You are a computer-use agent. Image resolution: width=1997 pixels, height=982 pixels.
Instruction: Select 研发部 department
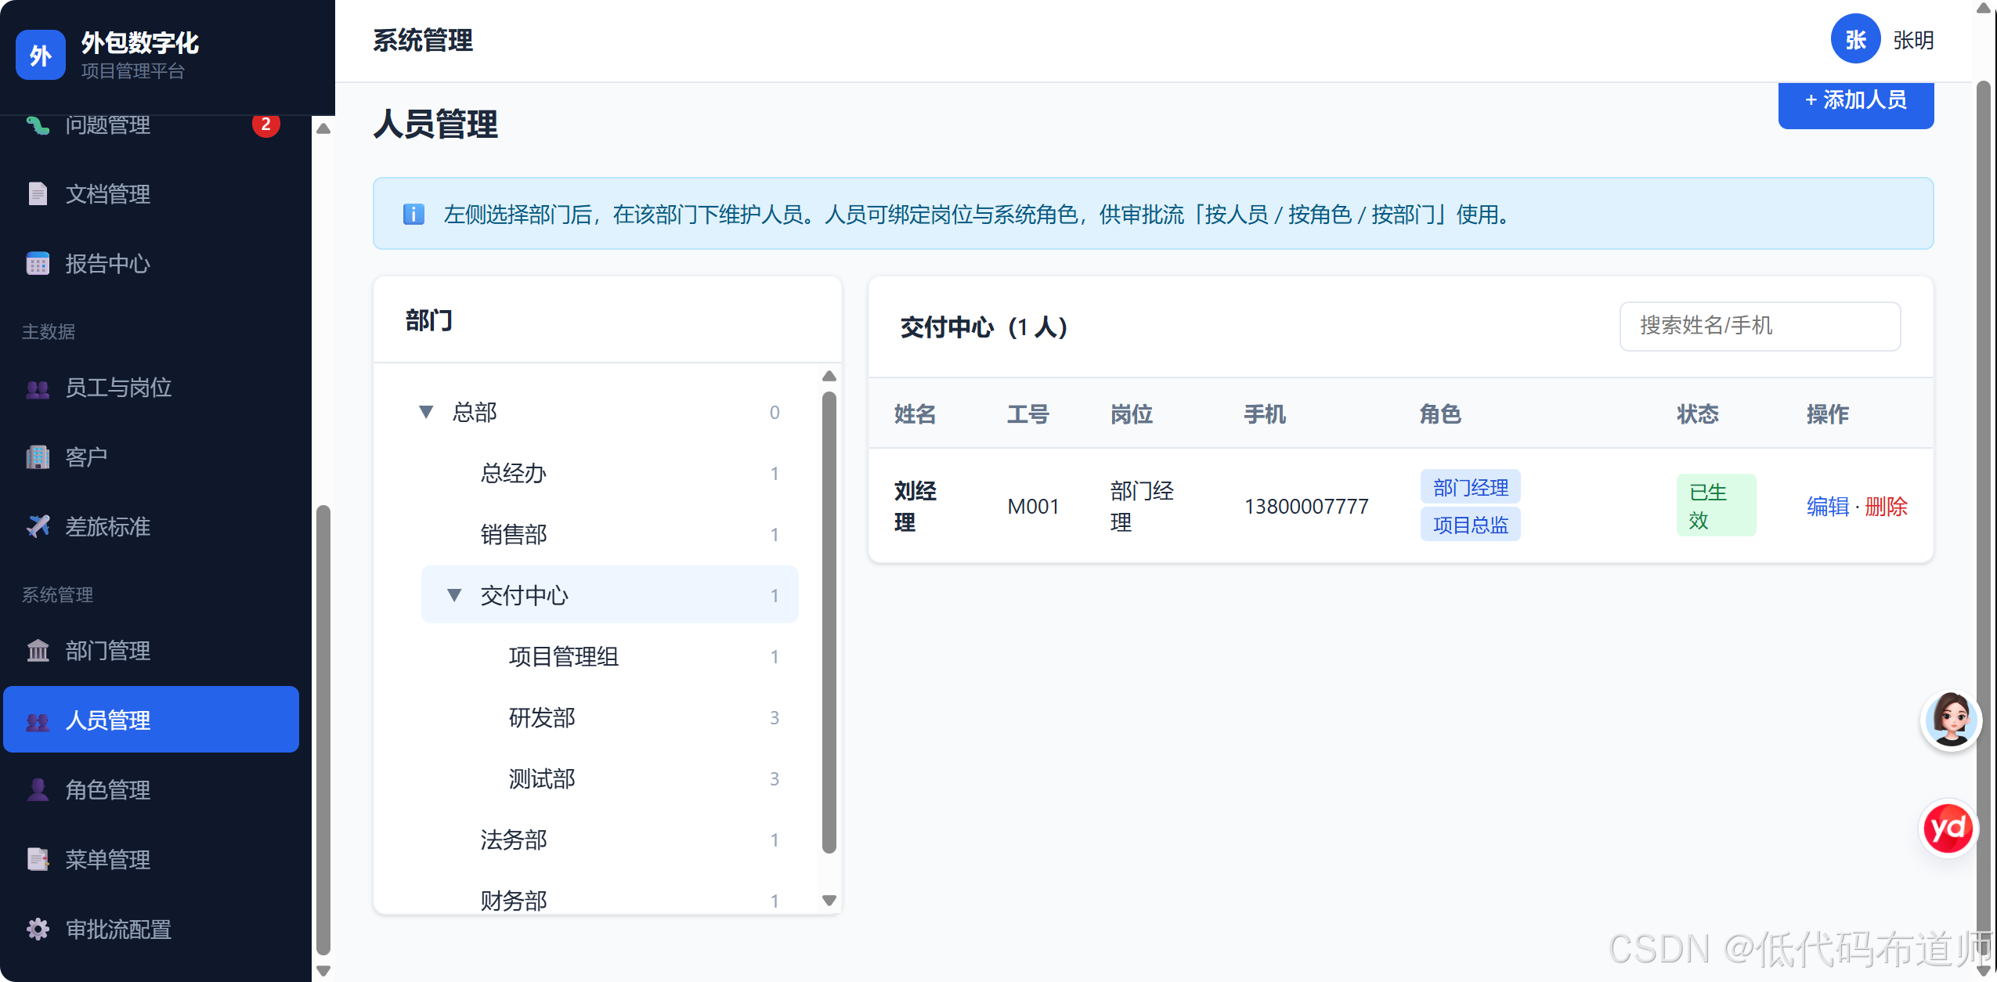624,717
